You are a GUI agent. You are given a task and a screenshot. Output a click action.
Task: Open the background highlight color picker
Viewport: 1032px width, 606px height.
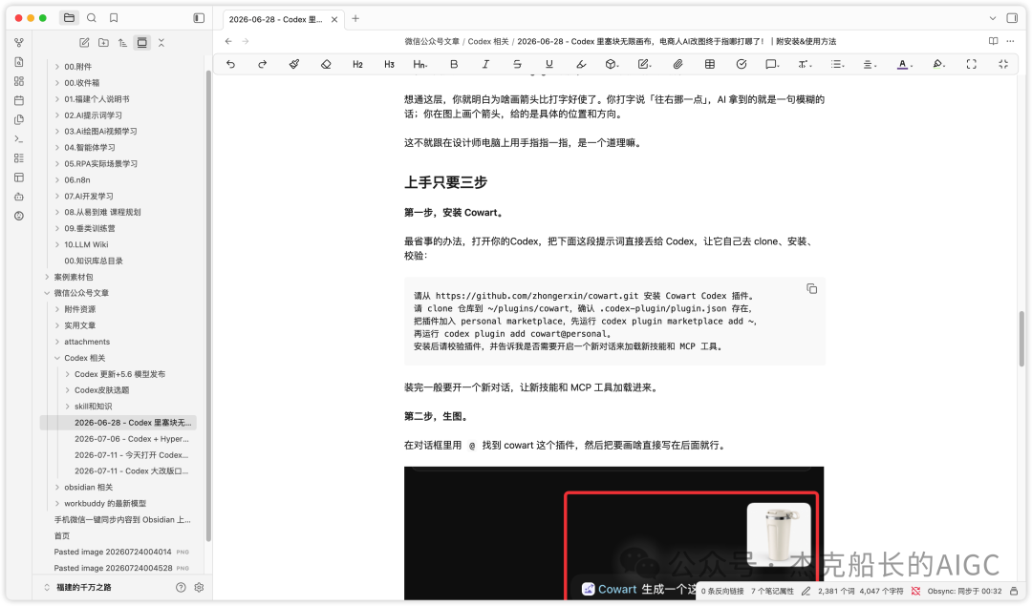point(938,64)
